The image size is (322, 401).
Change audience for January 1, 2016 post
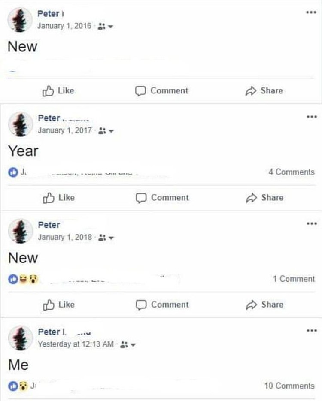coord(105,26)
